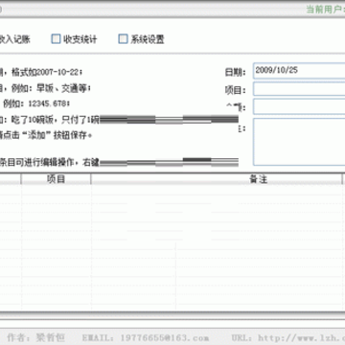Click the hint text mentioning "添加" 按钮保存
The image size is (345, 345).
click(x=46, y=135)
